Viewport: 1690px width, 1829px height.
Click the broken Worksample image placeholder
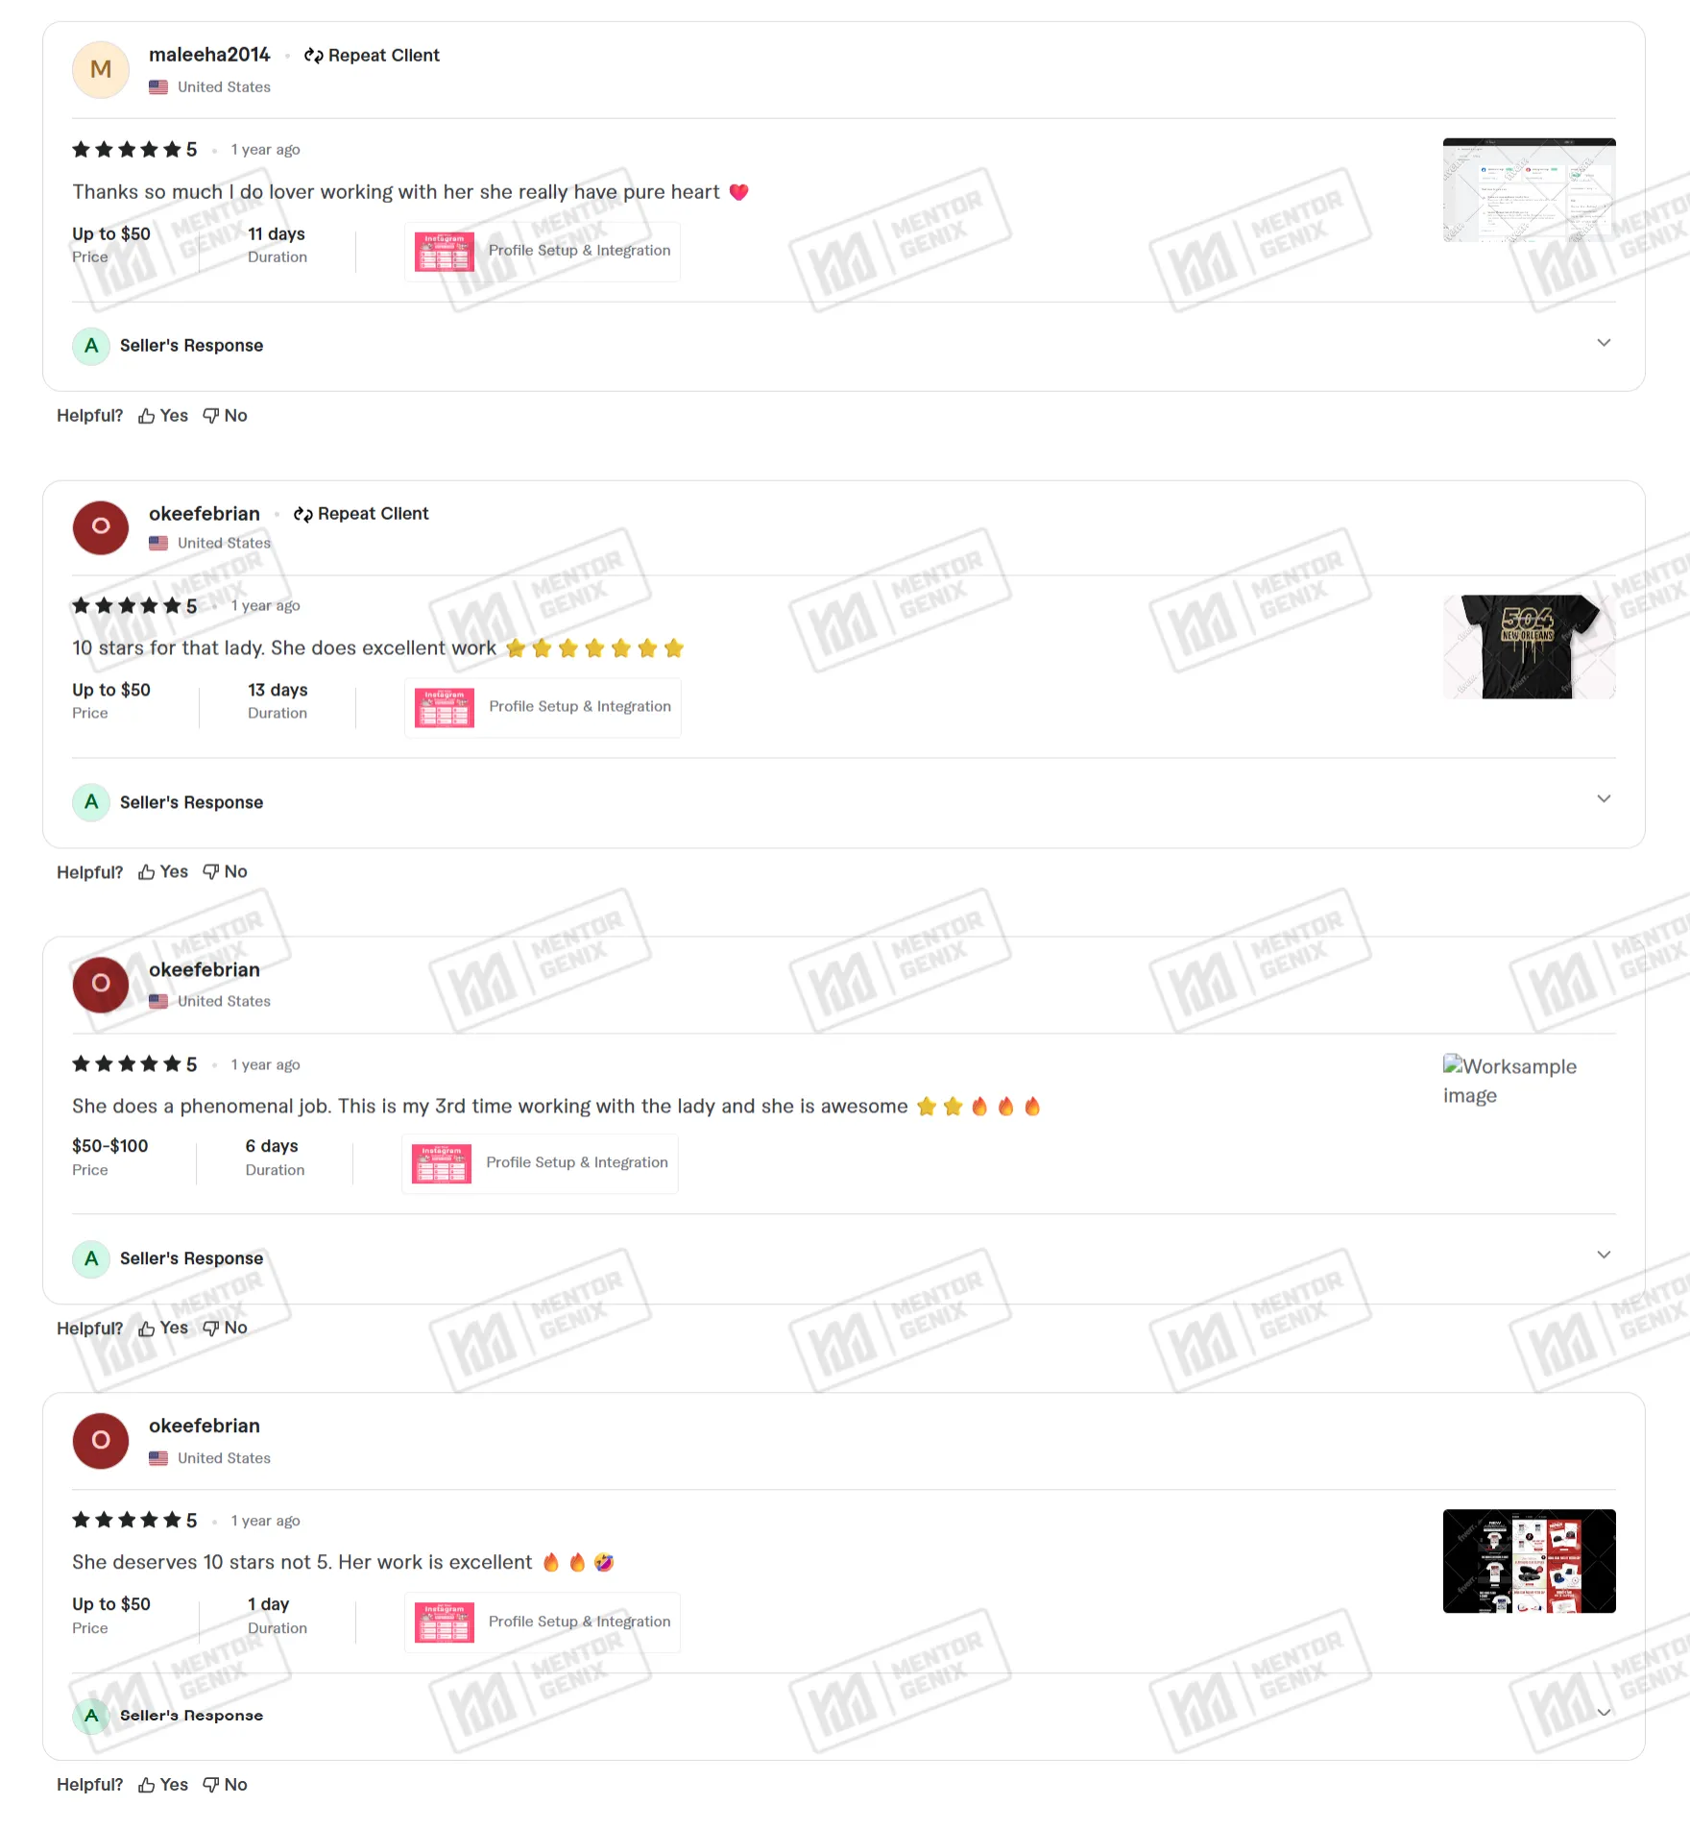(x=1509, y=1081)
